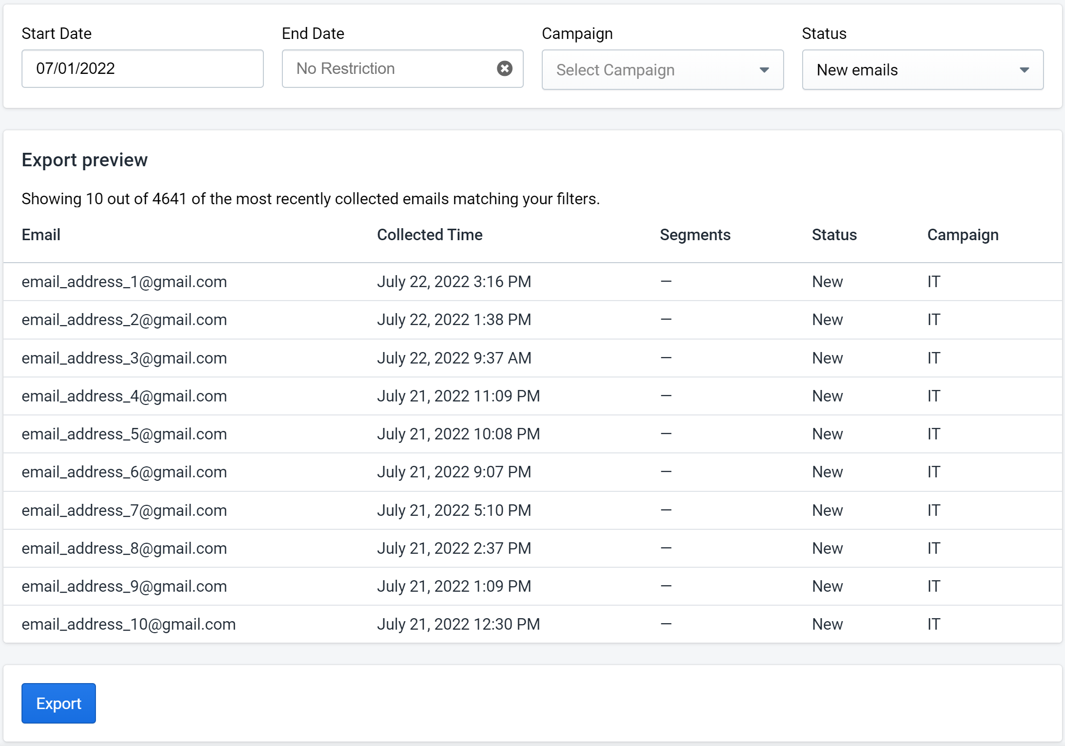Click collected time July 21, 2022 10:08 PM
Screen dimensions: 1065x746
[458, 434]
